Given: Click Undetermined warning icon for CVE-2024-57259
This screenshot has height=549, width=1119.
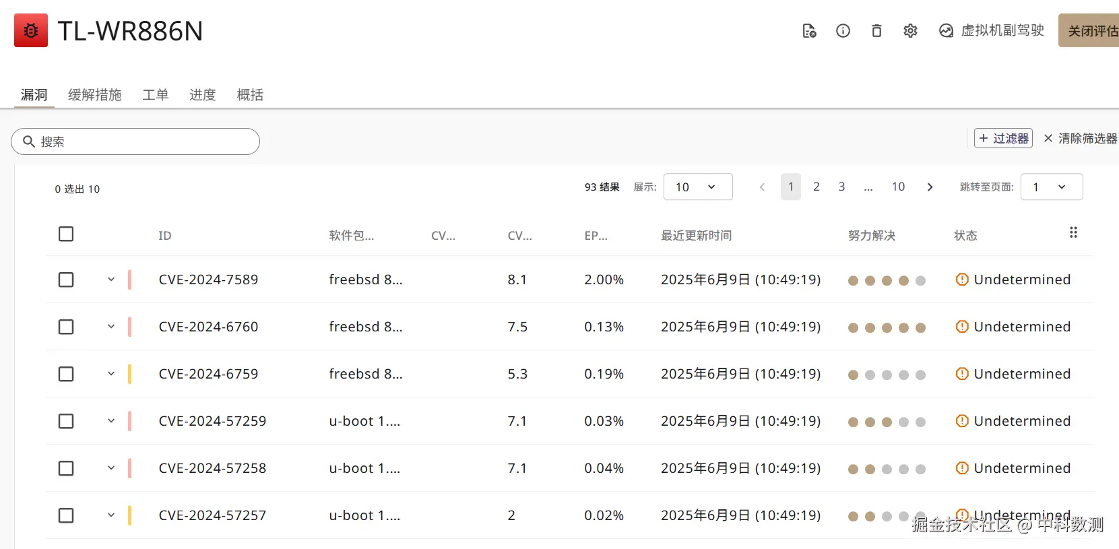Looking at the screenshot, I should click(962, 420).
